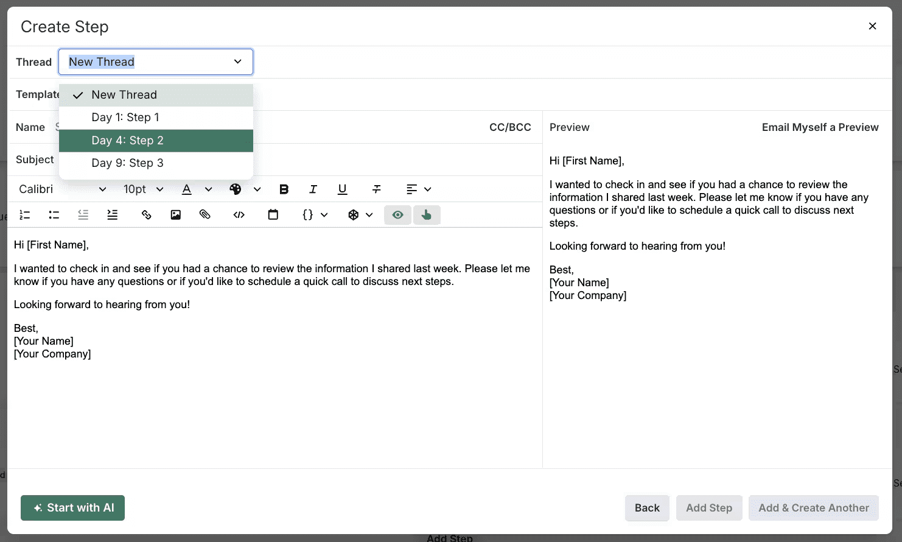Increase the text indentation

tap(112, 214)
